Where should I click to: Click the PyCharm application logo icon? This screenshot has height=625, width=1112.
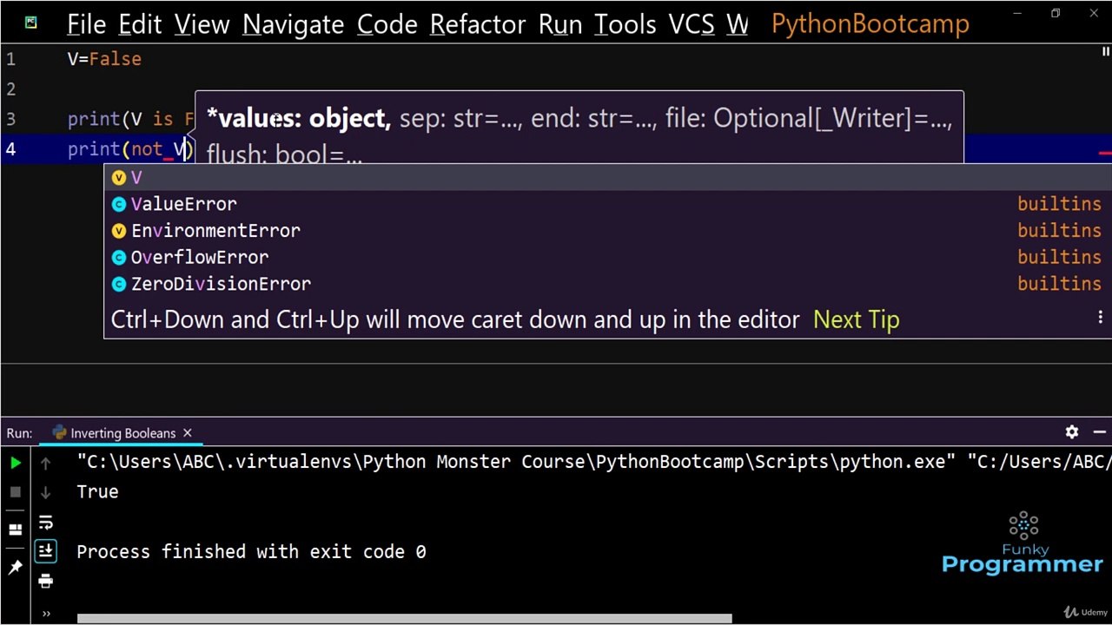[31, 23]
